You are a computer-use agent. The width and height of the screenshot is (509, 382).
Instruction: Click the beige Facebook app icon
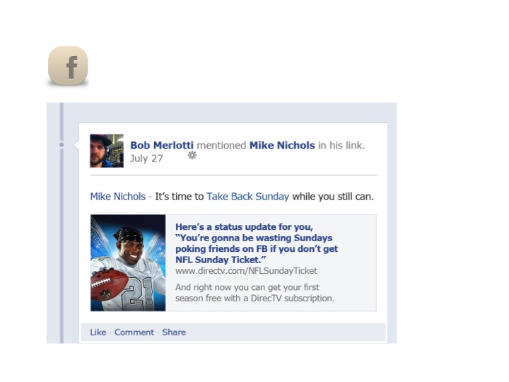pos(68,66)
